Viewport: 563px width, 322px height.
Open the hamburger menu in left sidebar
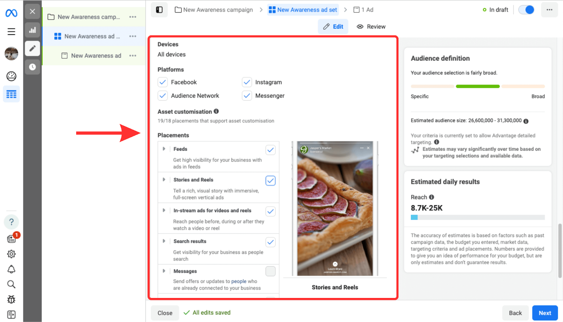click(11, 32)
